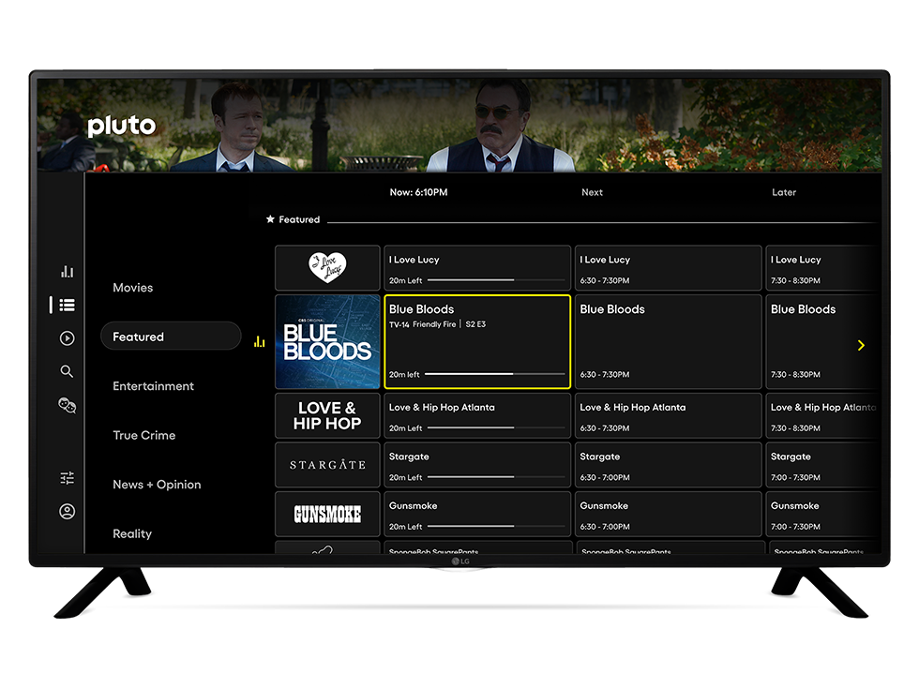Select Stargate 6:30 - 7:00PM listing
The height and width of the screenshot is (689, 919).
(667, 465)
